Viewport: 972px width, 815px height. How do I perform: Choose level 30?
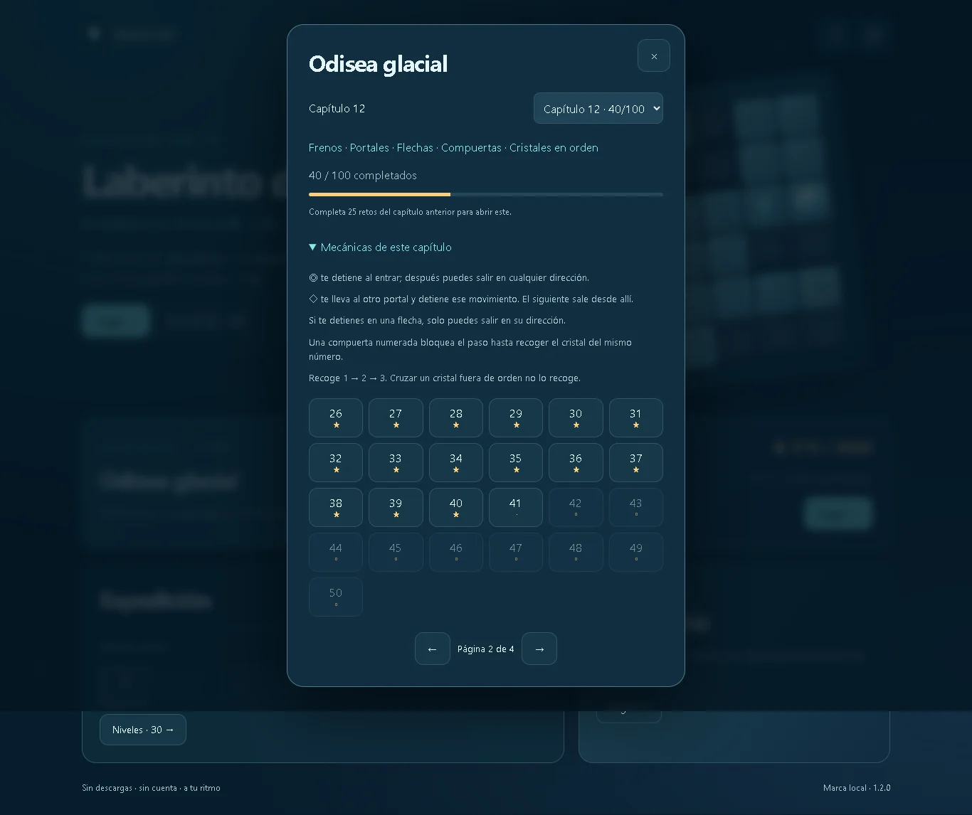(576, 418)
